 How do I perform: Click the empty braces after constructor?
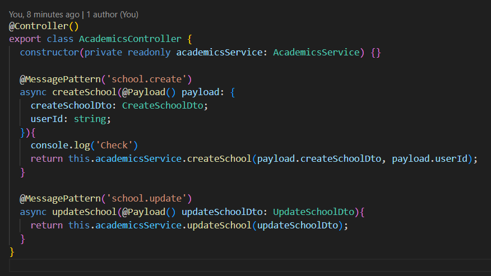point(376,52)
